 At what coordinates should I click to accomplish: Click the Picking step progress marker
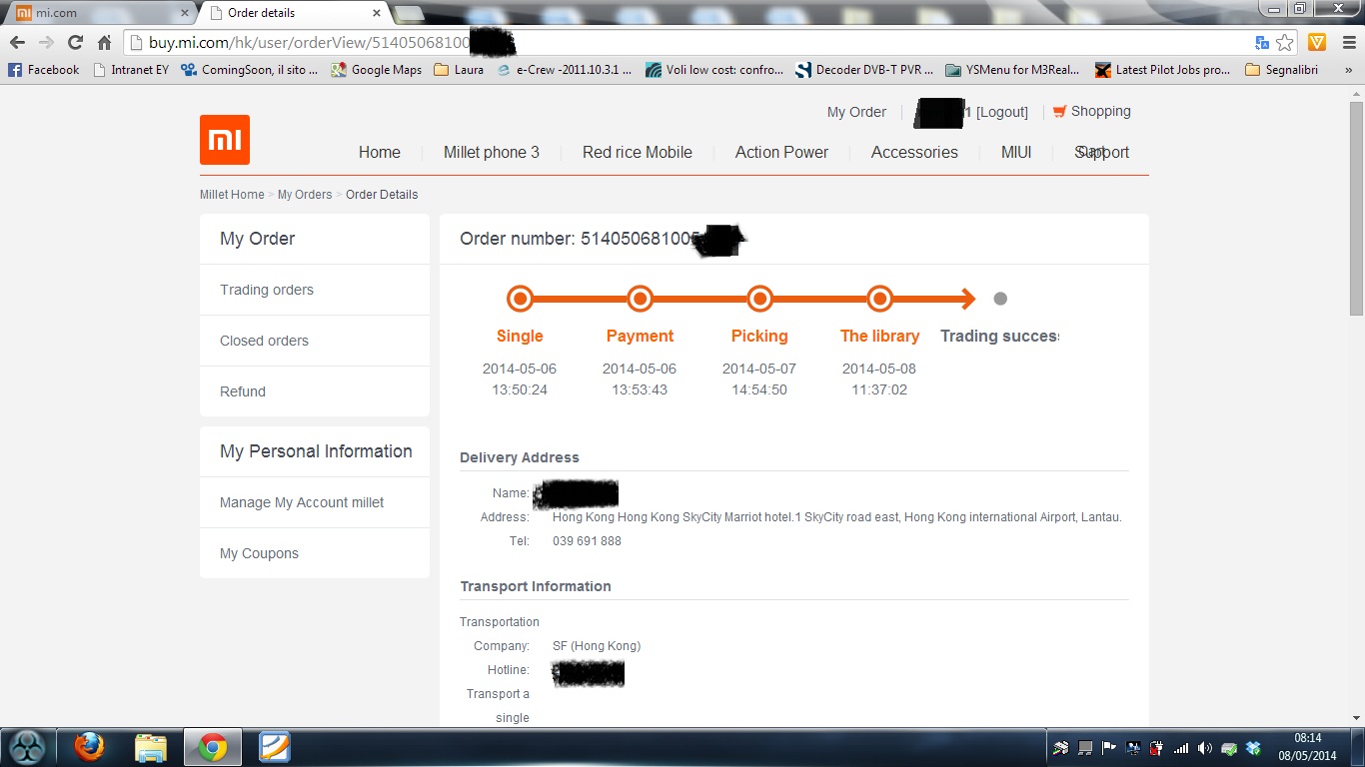click(759, 299)
